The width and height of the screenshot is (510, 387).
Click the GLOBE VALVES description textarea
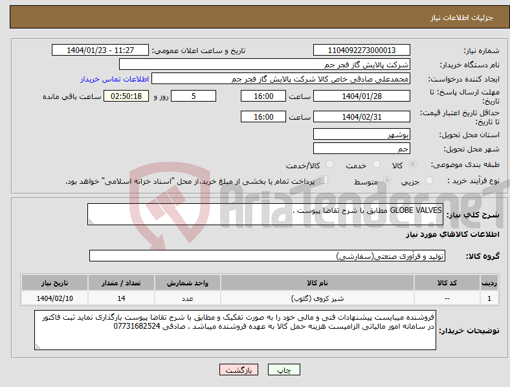pos(265,214)
